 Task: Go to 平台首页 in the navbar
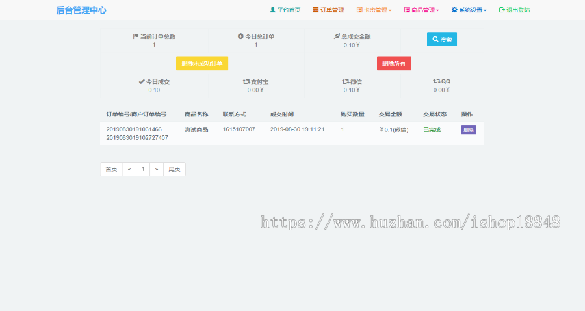(285, 10)
